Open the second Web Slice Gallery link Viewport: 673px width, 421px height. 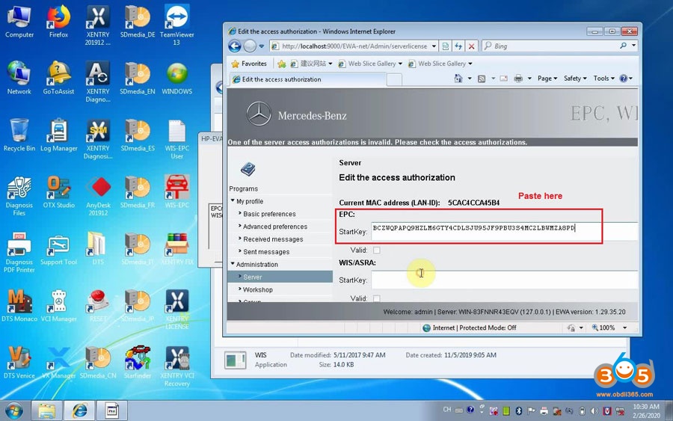pyautogui.click(x=442, y=64)
